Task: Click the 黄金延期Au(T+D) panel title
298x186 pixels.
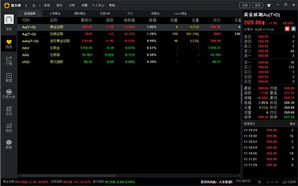Action: coord(262,15)
